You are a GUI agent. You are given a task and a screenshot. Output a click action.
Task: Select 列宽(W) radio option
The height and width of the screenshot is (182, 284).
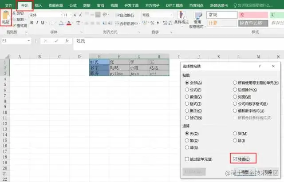click(242, 97)
